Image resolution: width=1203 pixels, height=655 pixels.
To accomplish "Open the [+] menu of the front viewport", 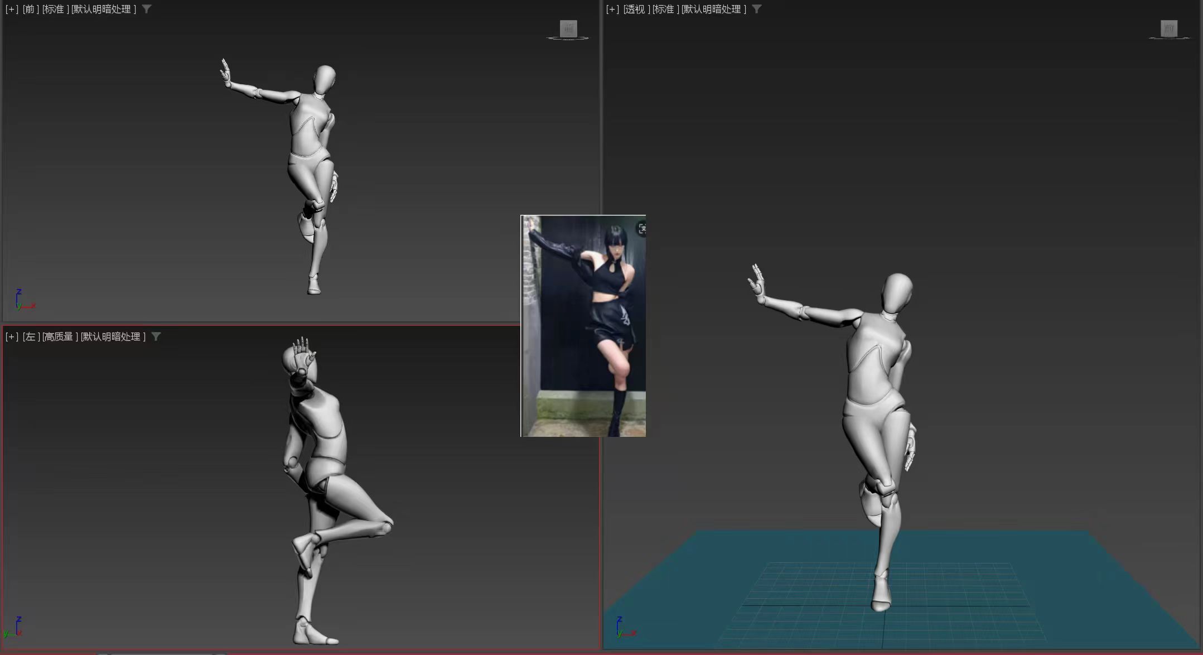I will pyautogui.click(x=12, y=9).
